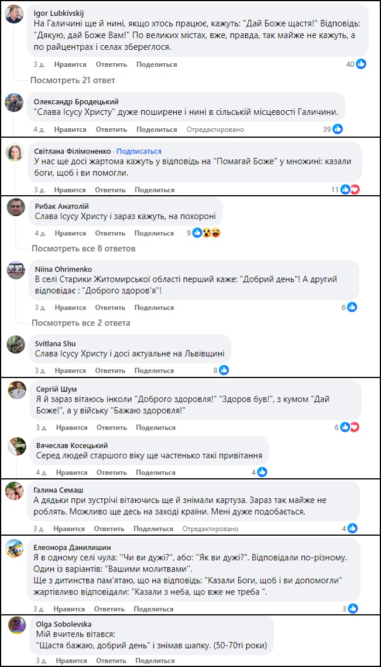Reply to Olga Sobolevska's comment

click(111, 661)
